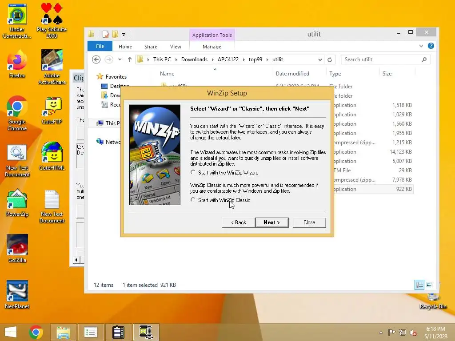The image size is (455, 341).
Task: Open Chrome from the taskbar
Action: (36, 332)
